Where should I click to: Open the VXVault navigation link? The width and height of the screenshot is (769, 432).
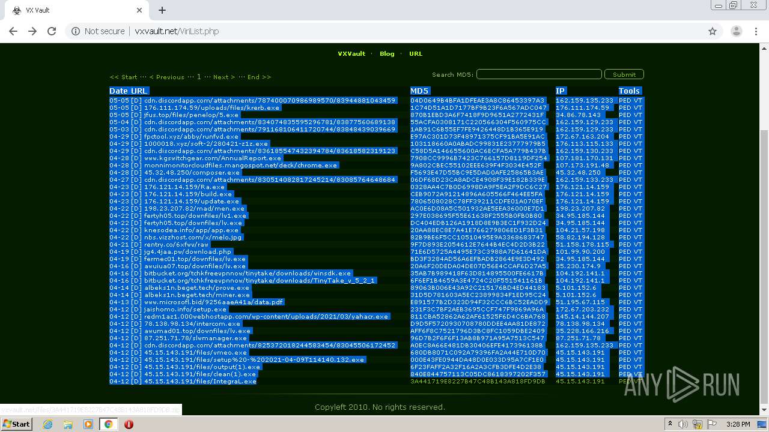coord(351,53)
